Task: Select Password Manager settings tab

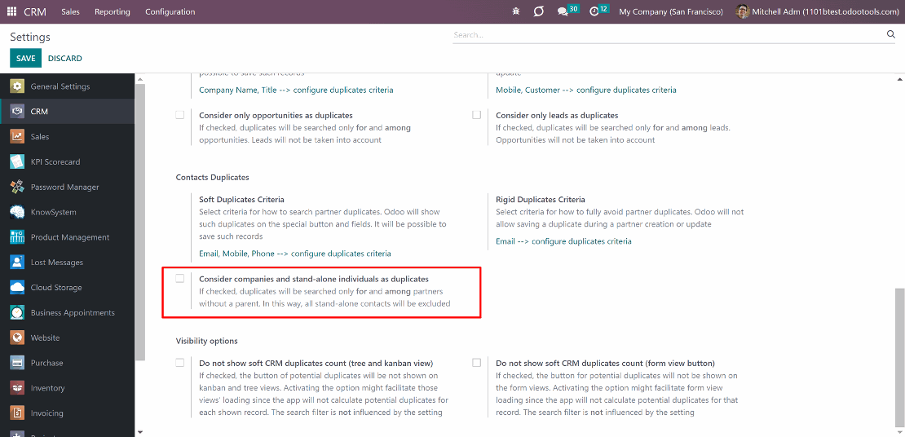Action: 67,187
